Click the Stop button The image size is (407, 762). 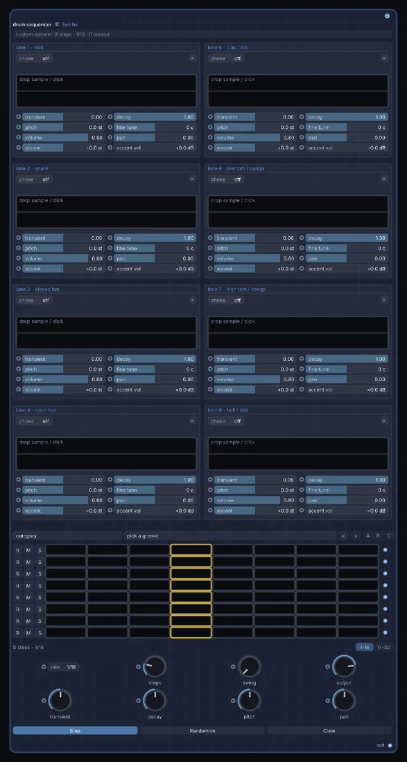(76, 731)
